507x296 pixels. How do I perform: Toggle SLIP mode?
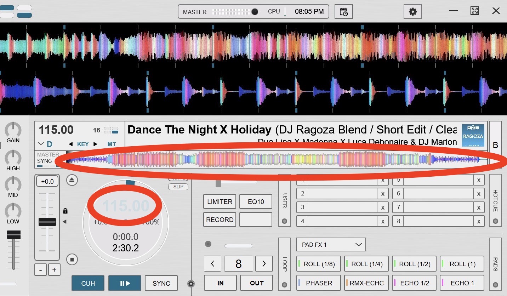pyautogui.click(x=178, y=187)
